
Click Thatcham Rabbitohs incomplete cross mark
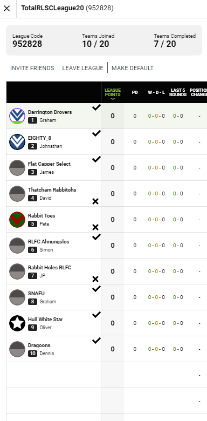(x=95, y=201)
